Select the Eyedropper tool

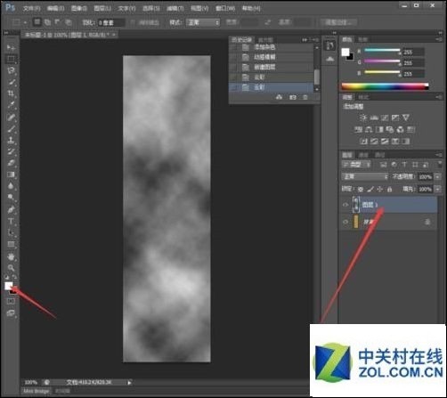[x=11, y=105]
